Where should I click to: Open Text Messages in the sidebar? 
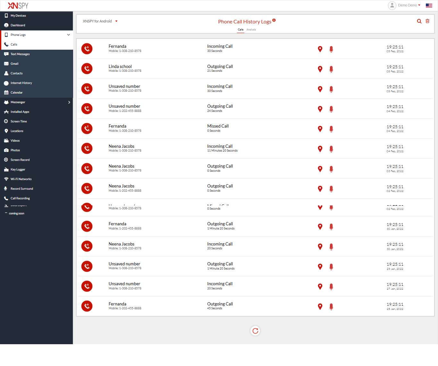coord(20,54)
